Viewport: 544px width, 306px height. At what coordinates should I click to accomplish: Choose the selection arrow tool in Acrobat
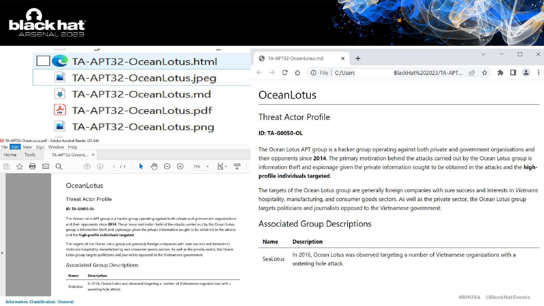click(141, 167)
